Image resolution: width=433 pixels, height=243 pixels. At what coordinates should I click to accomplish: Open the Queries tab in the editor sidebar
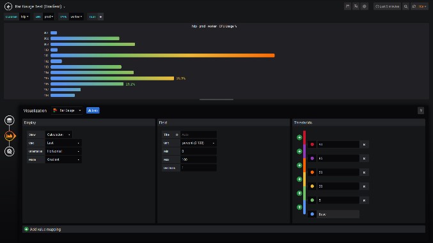pyautogui.click(x=10, y=121)
